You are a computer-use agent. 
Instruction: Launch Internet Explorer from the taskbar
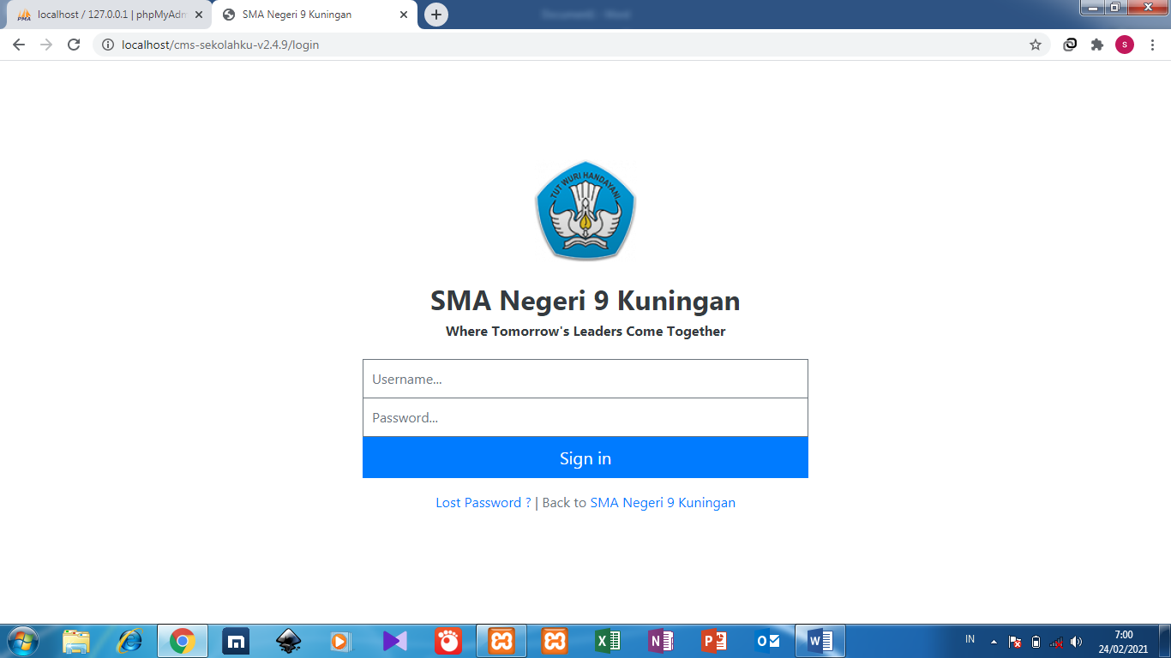(129, 641)
